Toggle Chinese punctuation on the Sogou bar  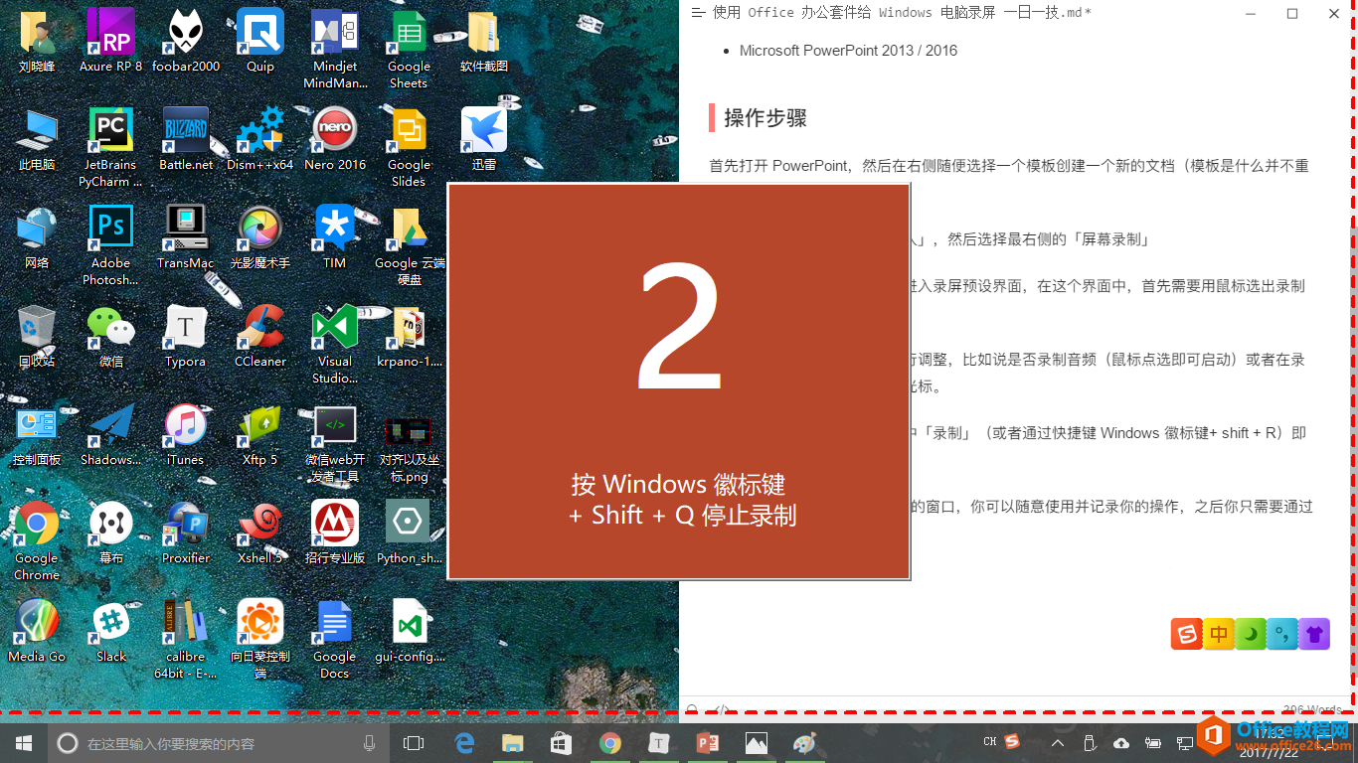tap(1282, 634)
